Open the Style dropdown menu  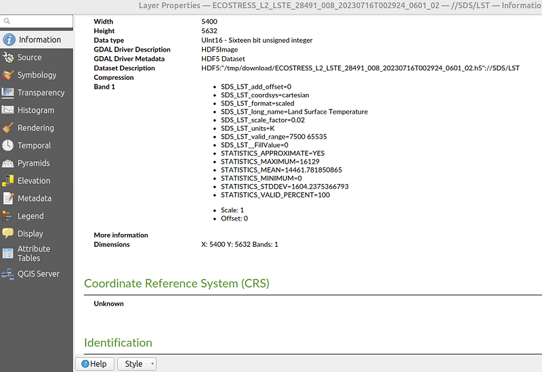137,364
